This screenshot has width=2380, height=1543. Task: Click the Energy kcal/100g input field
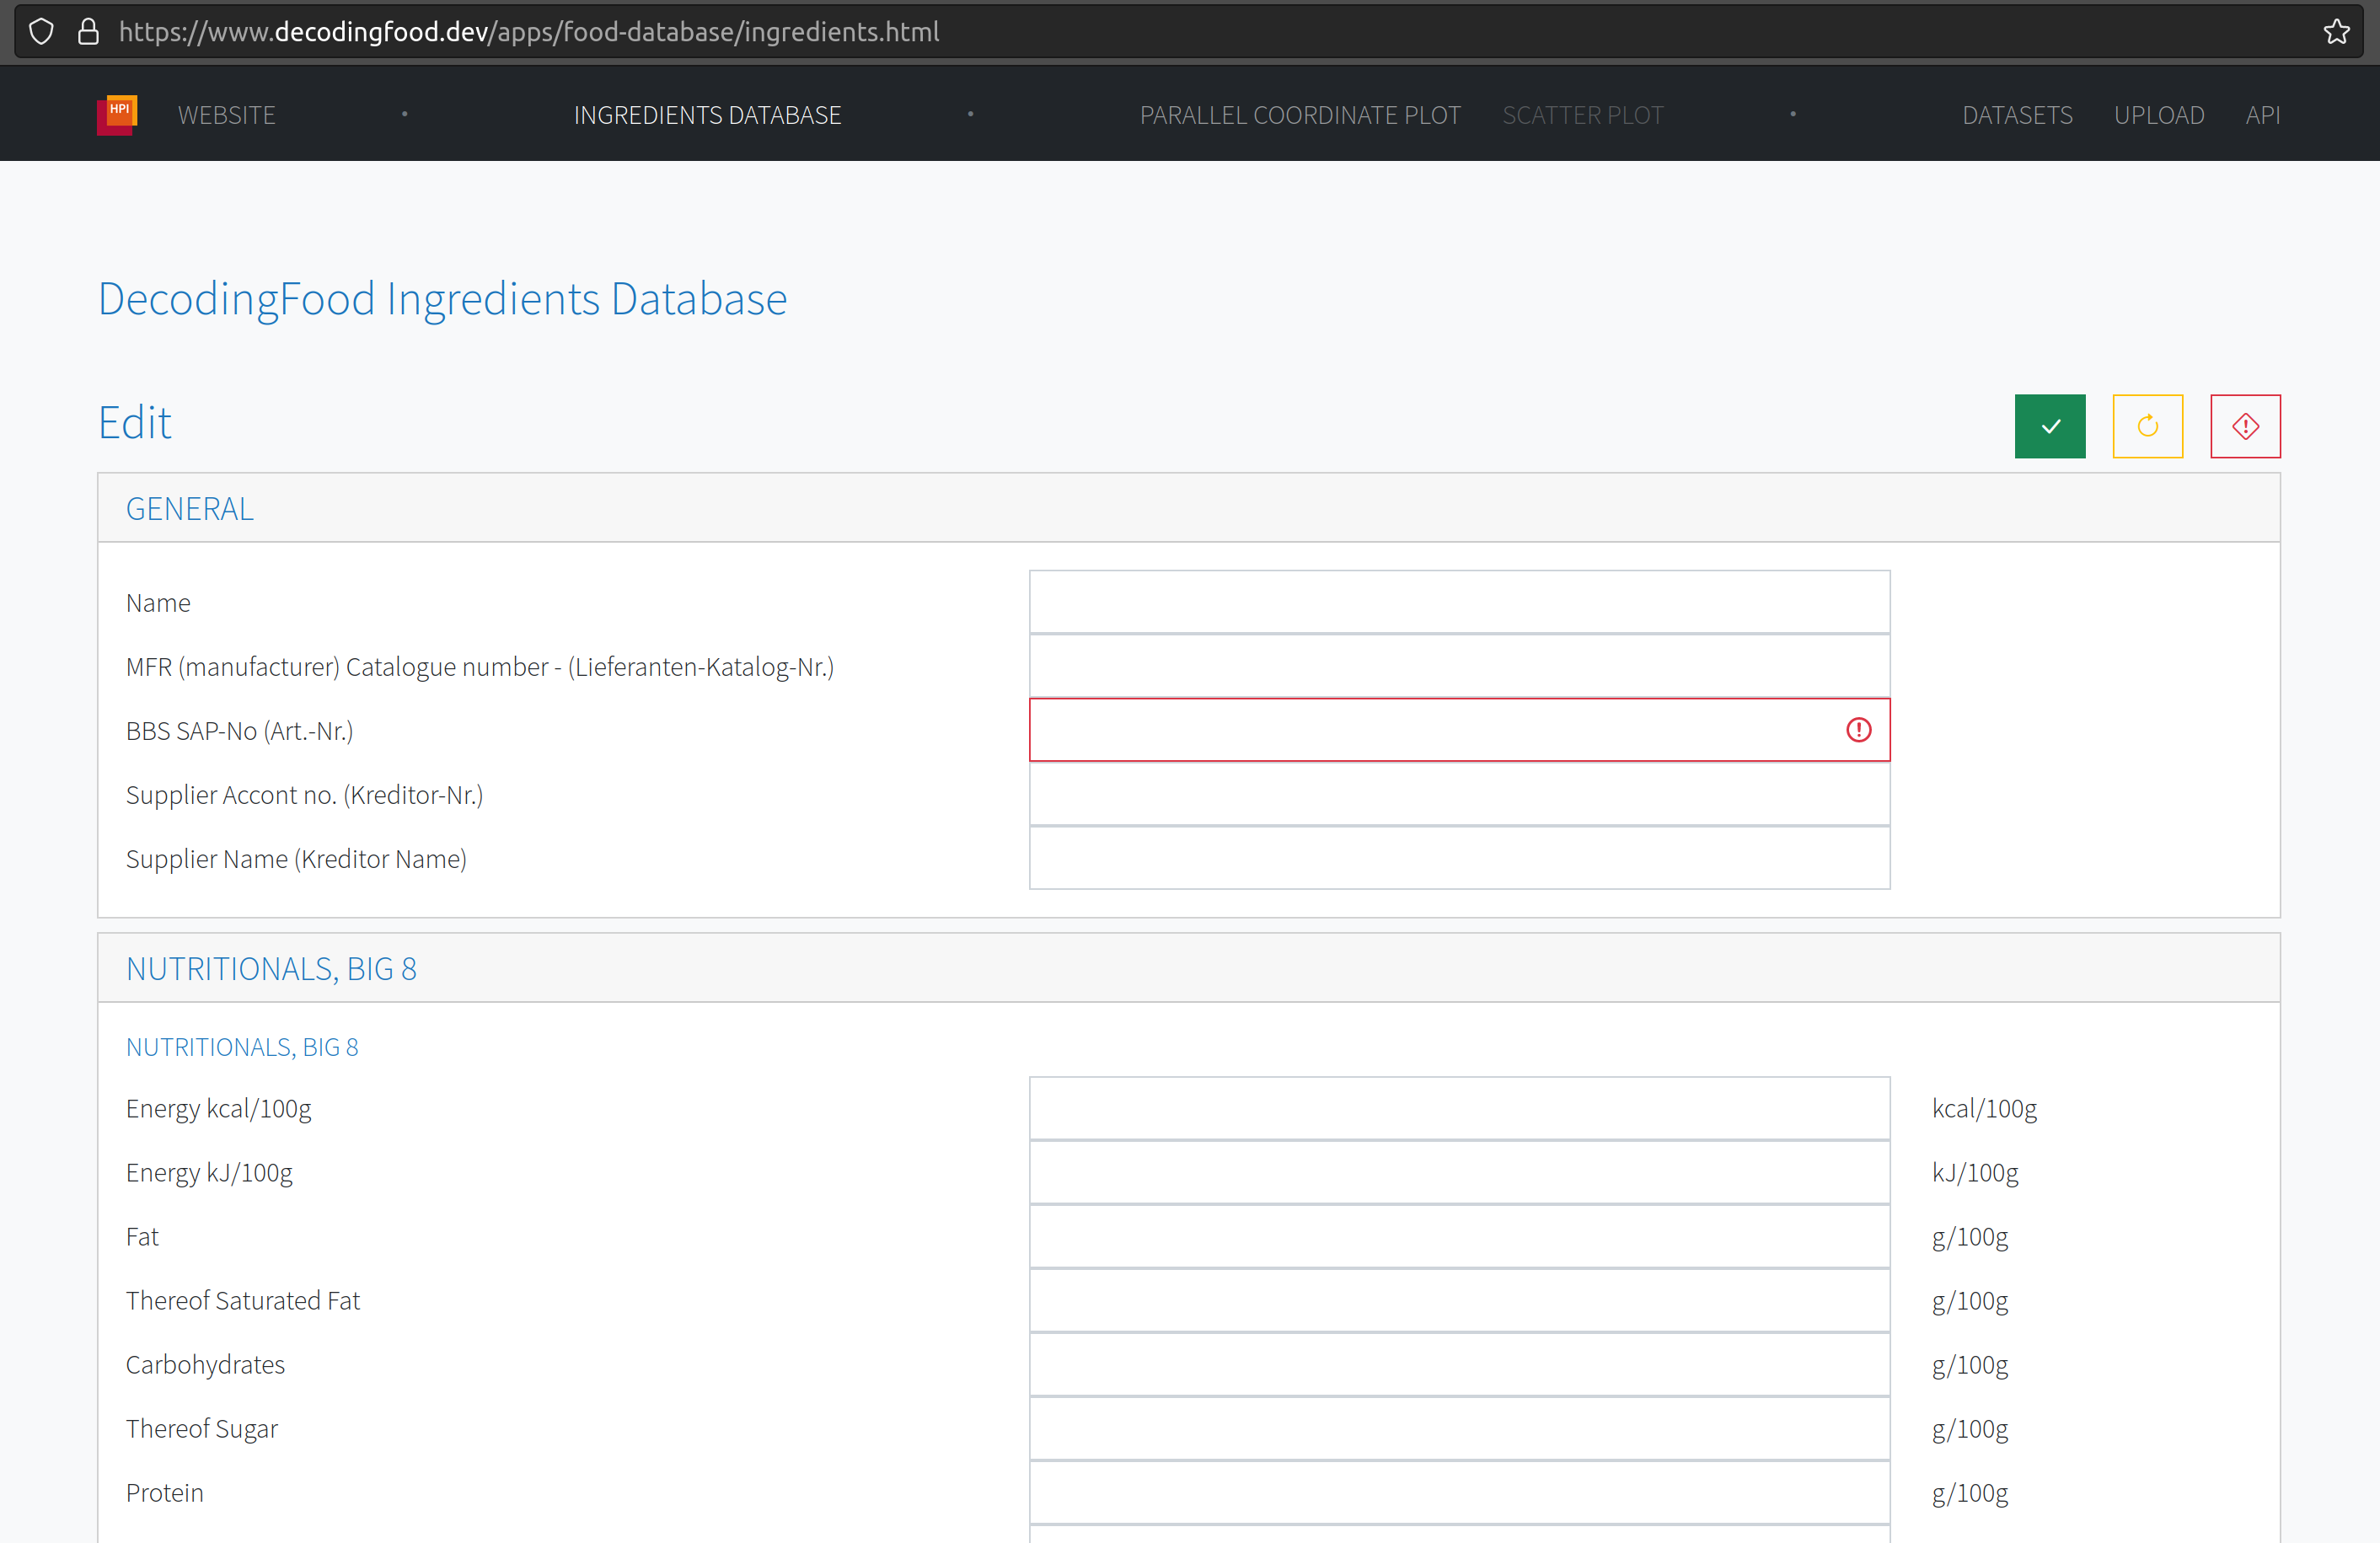click(1458, 1108)
